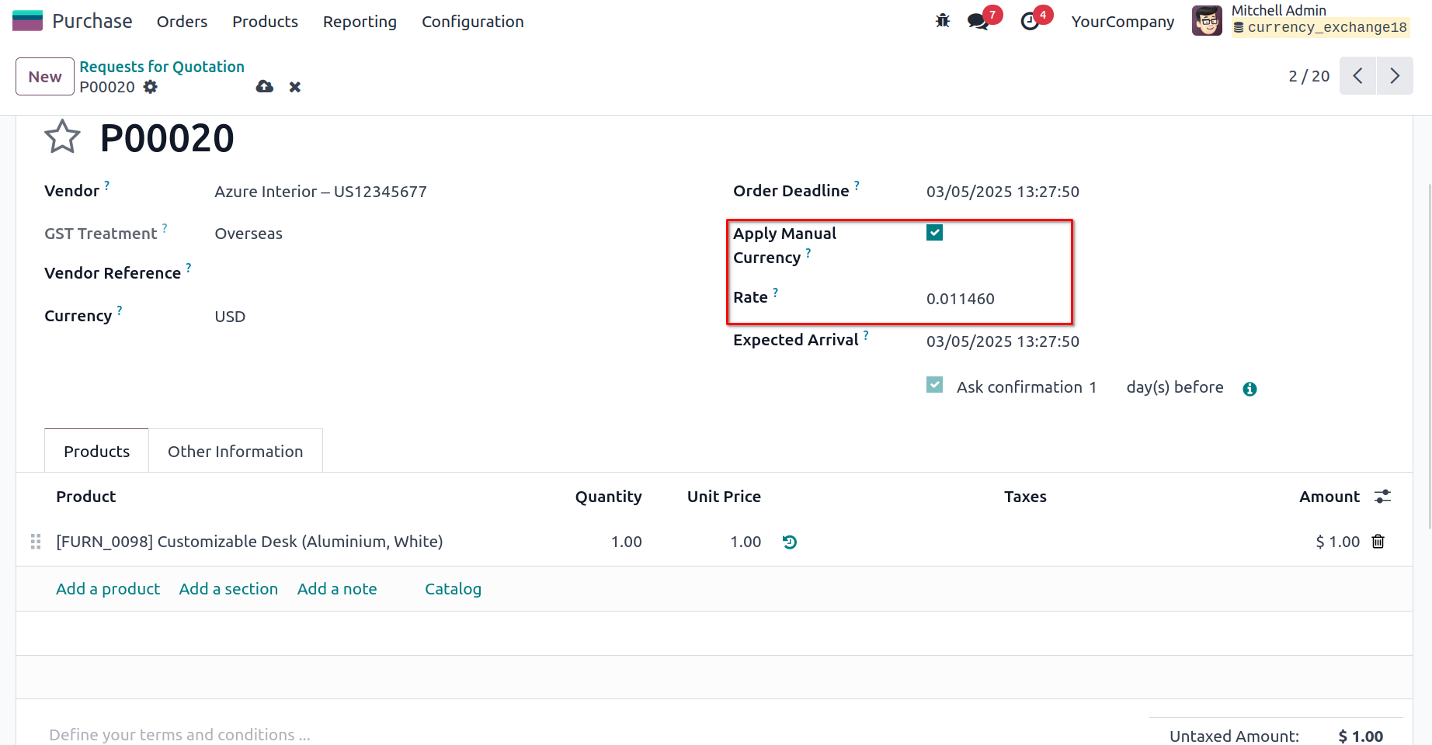Save record manually with cloud icon

[265, 87]
